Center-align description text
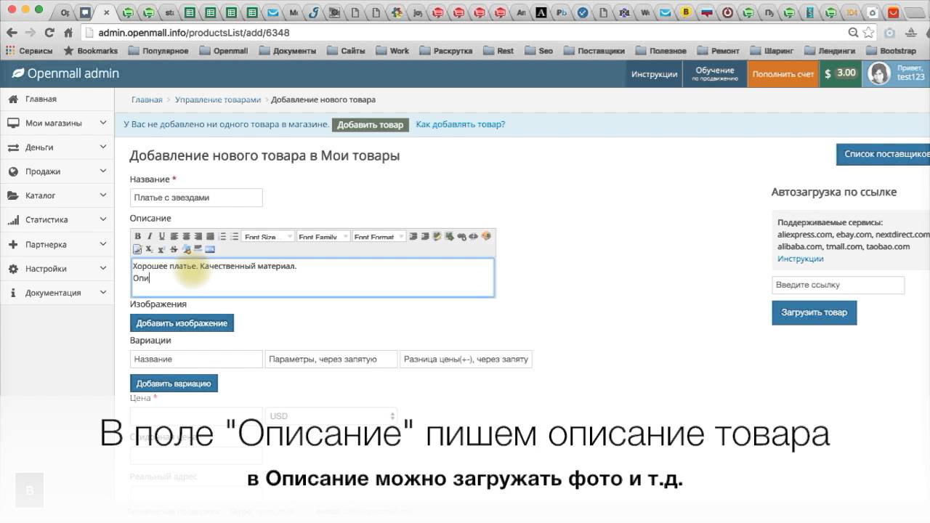The image size is (930, 523). (x=187, y=236)
